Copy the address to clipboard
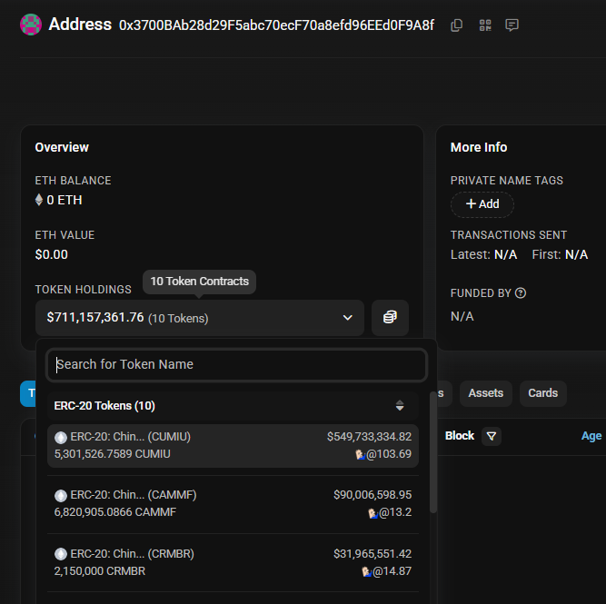This screenshot has width=606, height=604. (x=456, y=25)
